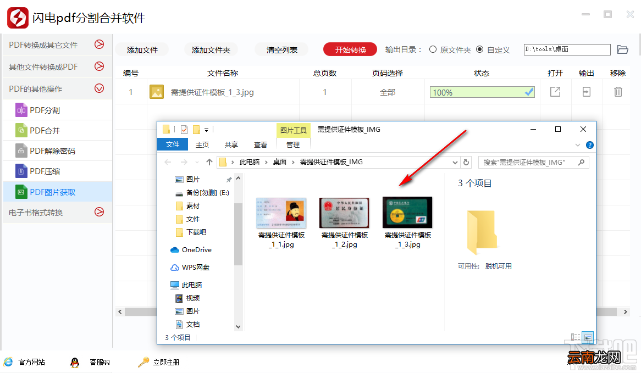Open Explorer 主页 ribbon tab

202,144
